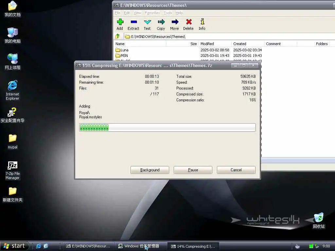Sort by Name column header
335x251 pixels.
point(140,44)
